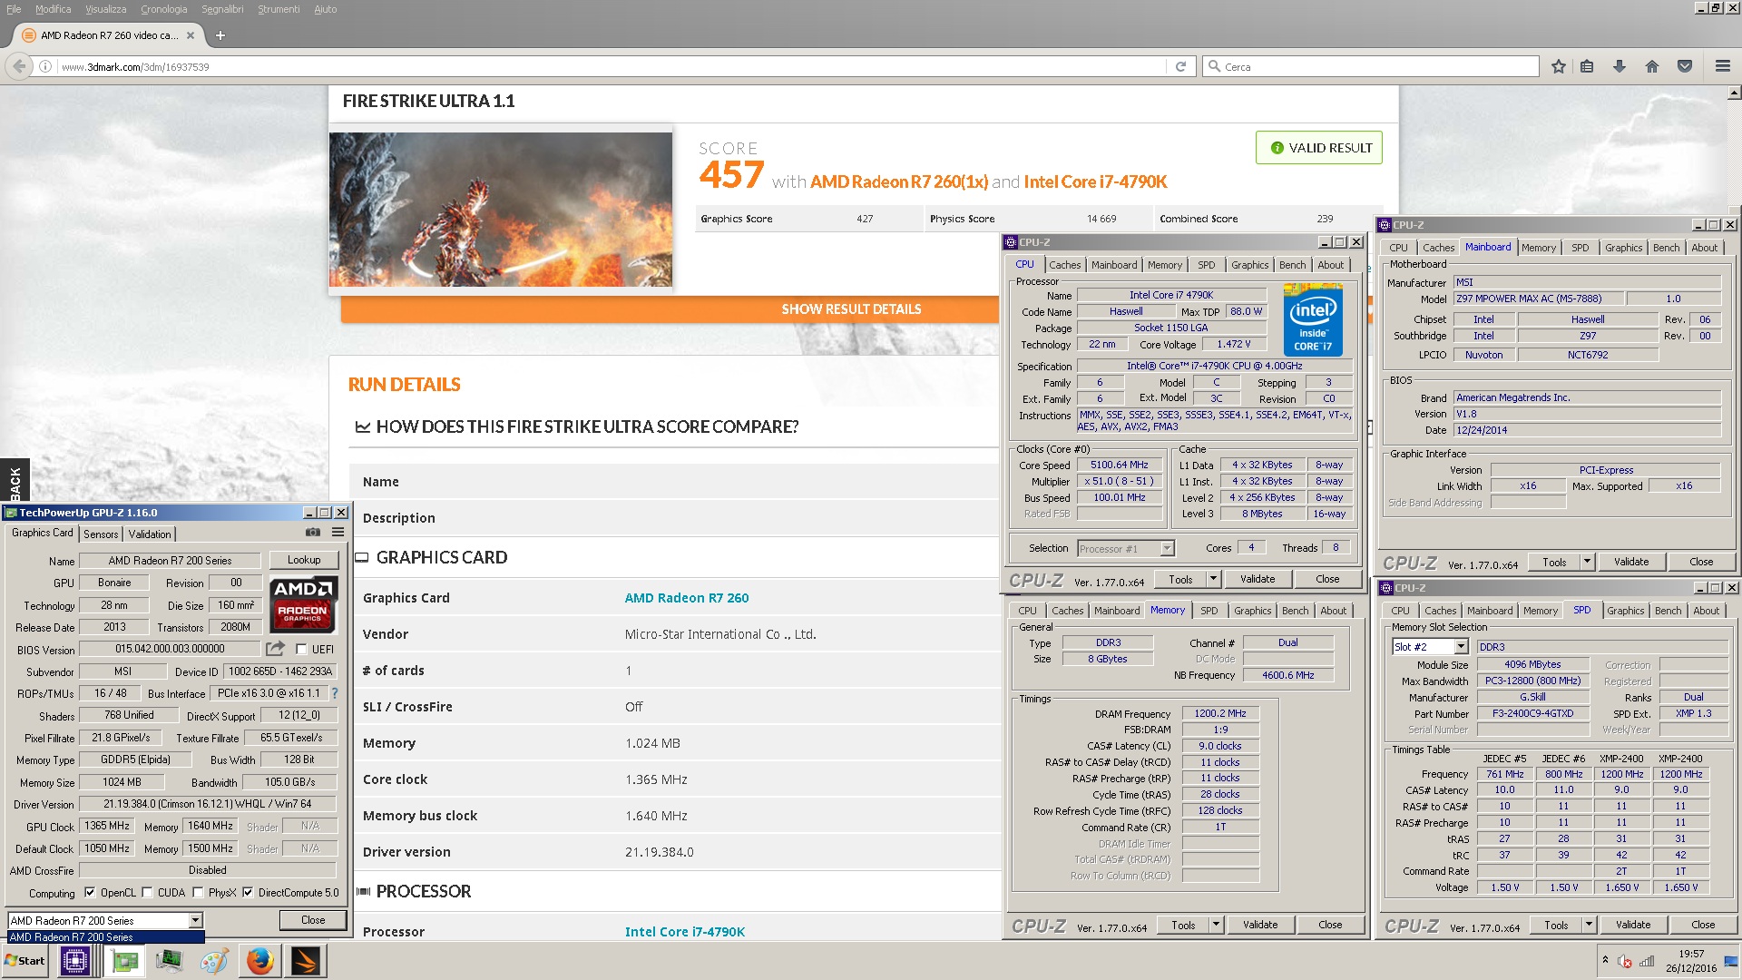Screen dimensions: 1742x980
Task: Click the Windows Start button
Action: coord(24,961)
